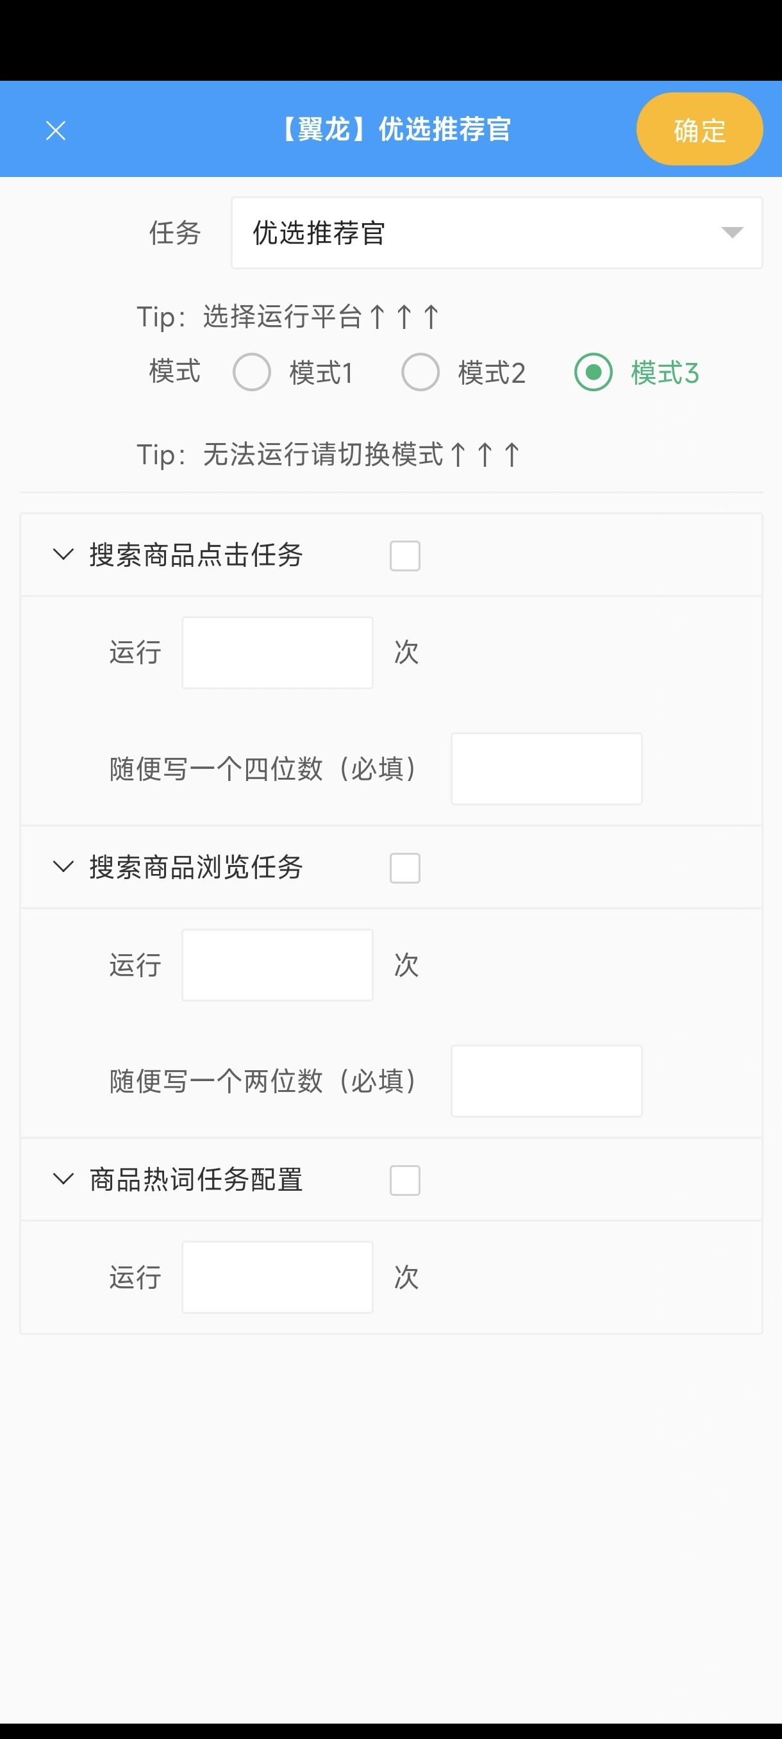Open the 任务 dropdown arrow
Image resolution: width=782 pixels, height=1739 pixels.
click(x=732, y=233)
